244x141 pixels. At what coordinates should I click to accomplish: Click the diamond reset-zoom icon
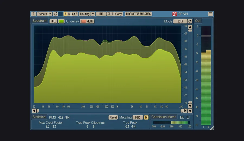click(190, 111)
